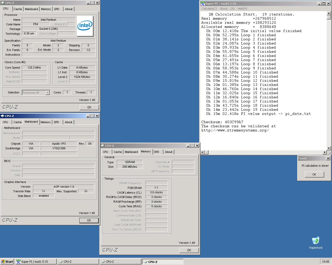
Task: Click the Super PI title bar icon
Action: [x=203, y=3]
